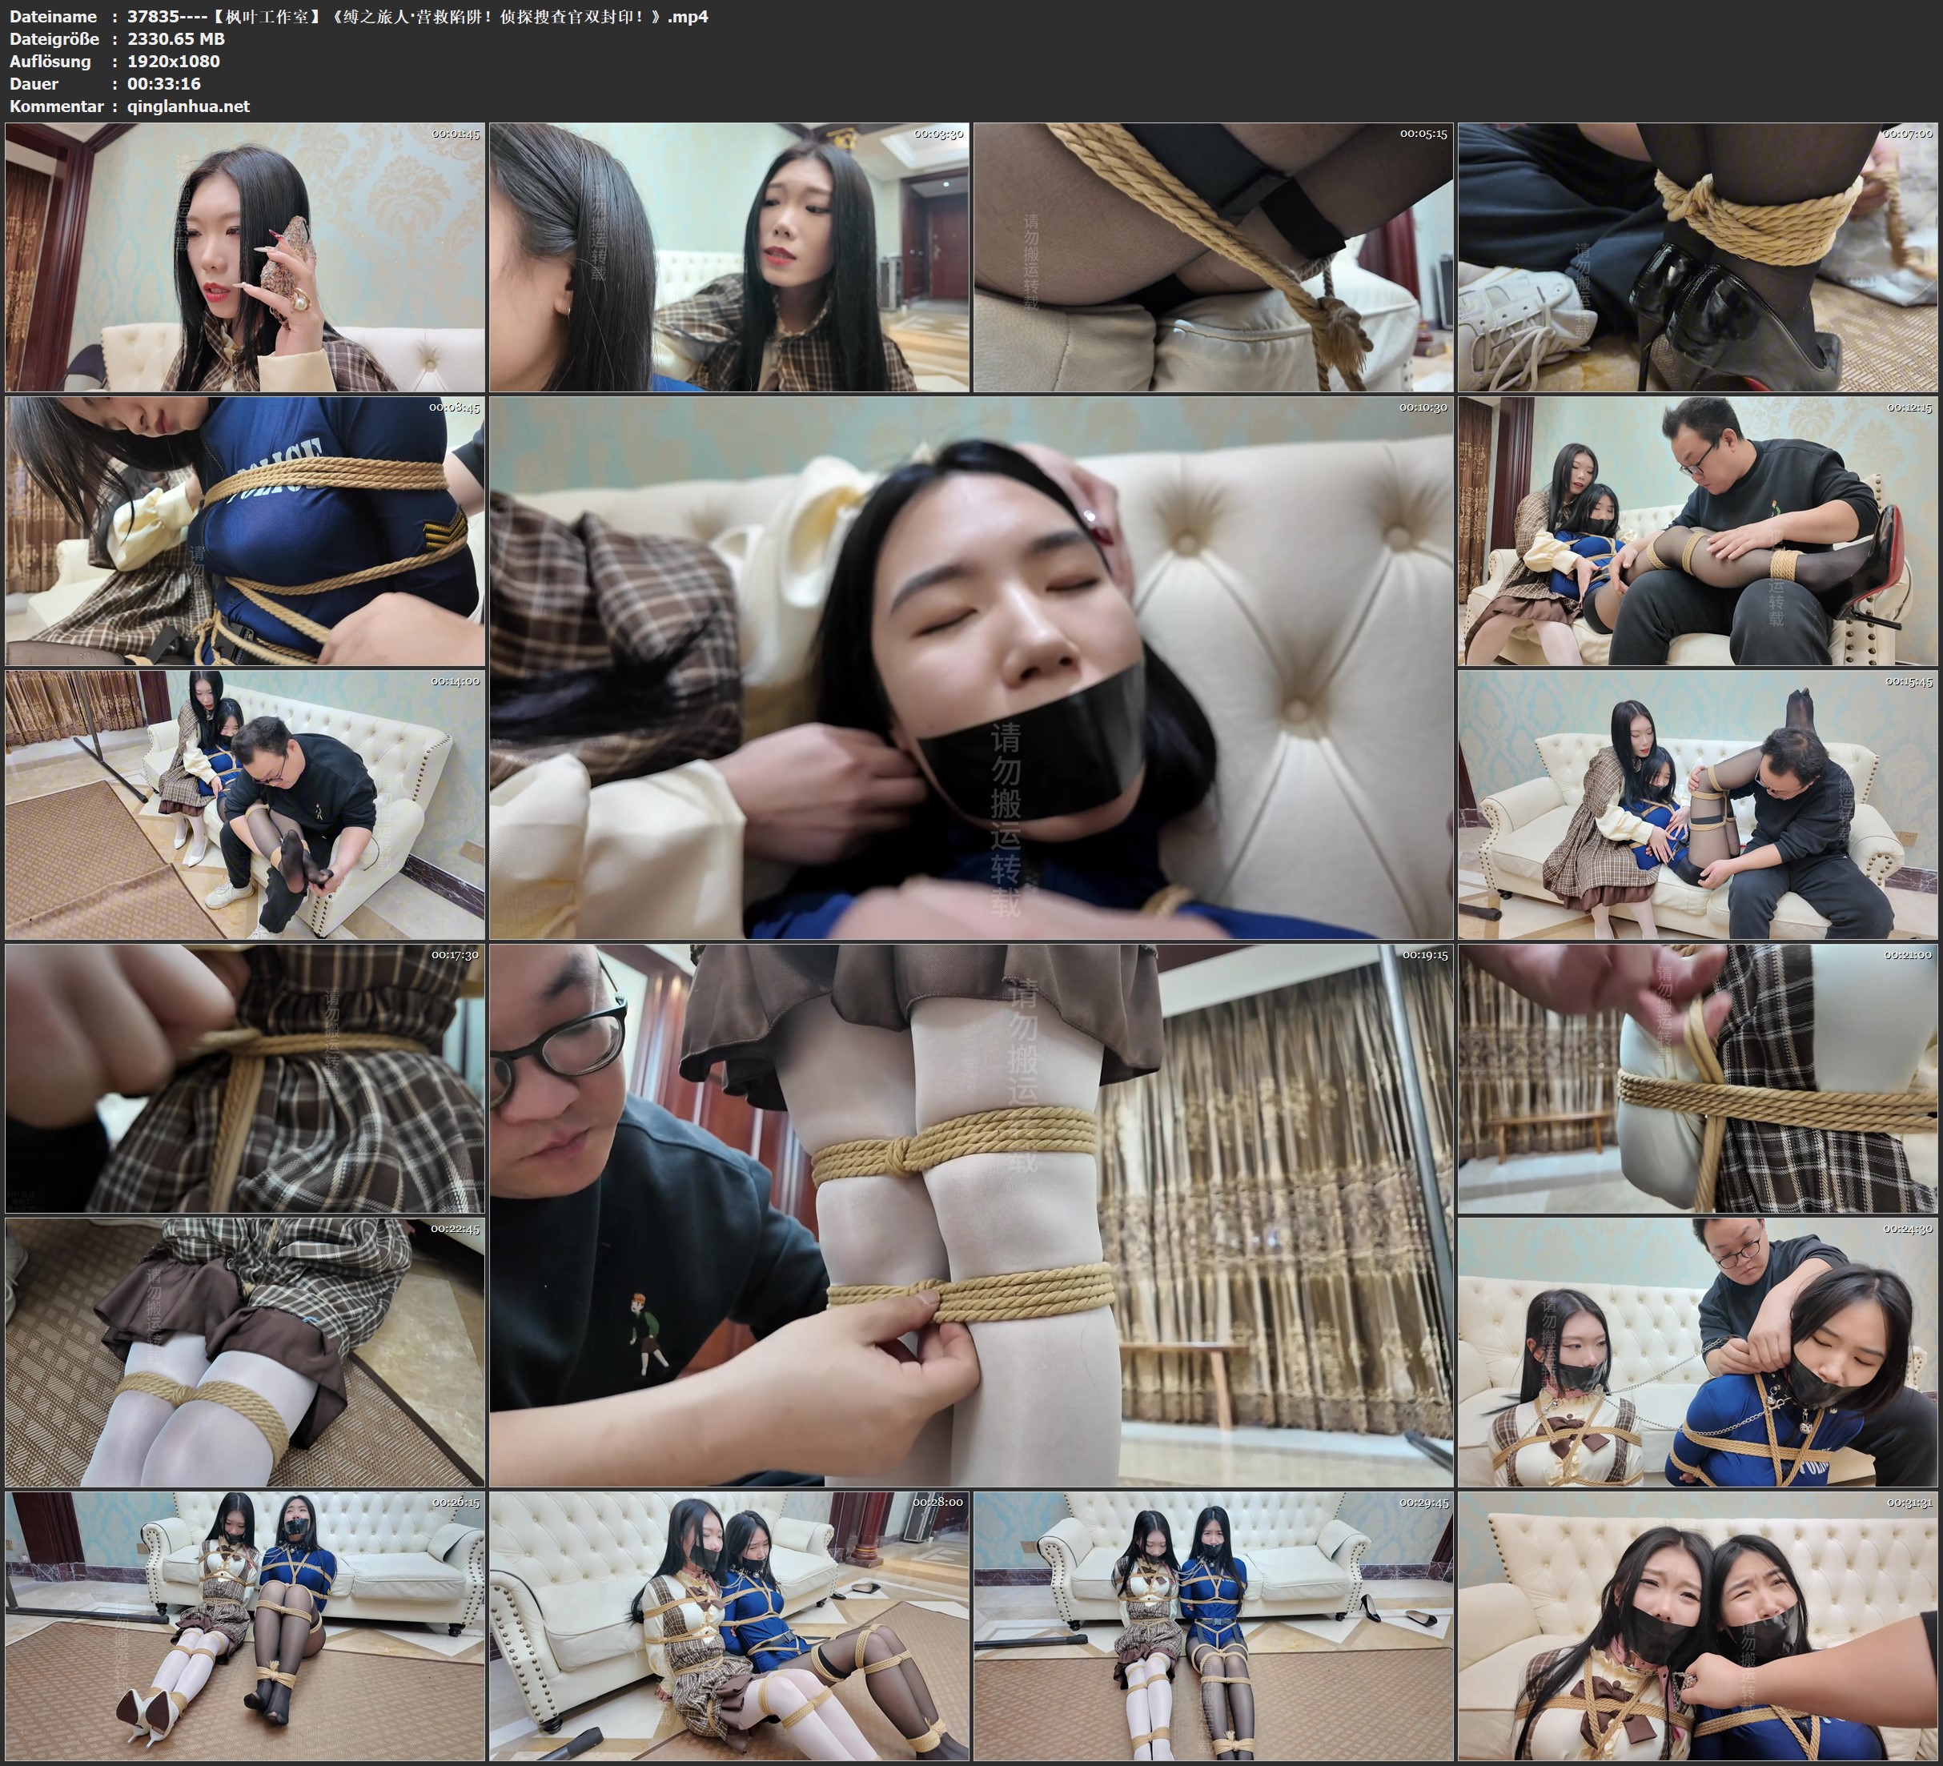Open the frame timestamped 00:21:00
The height and width of the screenshot is (1766, 1943).
[1697, 1078]
